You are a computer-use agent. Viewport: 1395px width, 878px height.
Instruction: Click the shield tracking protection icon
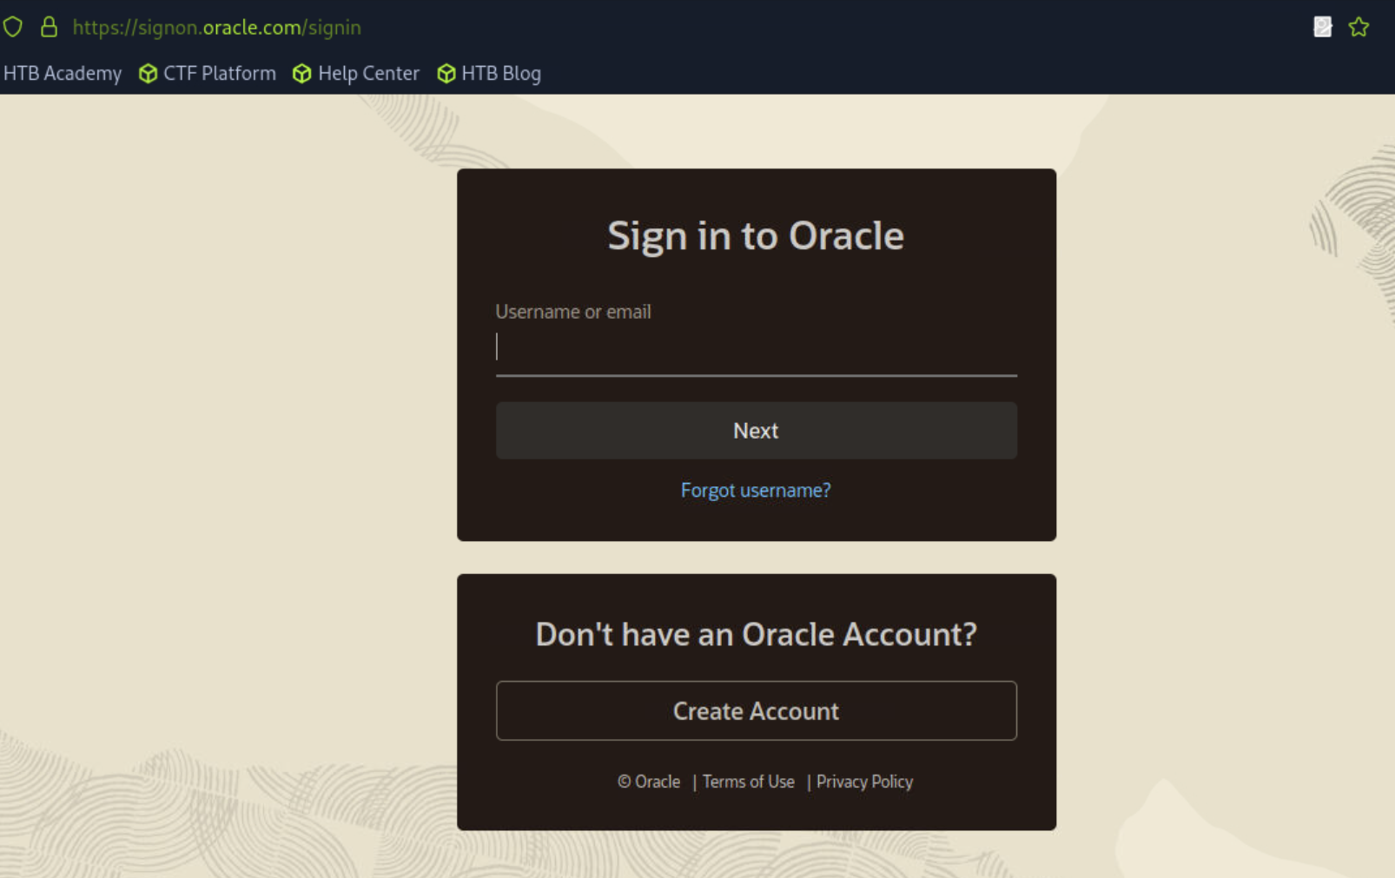point(13,27)
